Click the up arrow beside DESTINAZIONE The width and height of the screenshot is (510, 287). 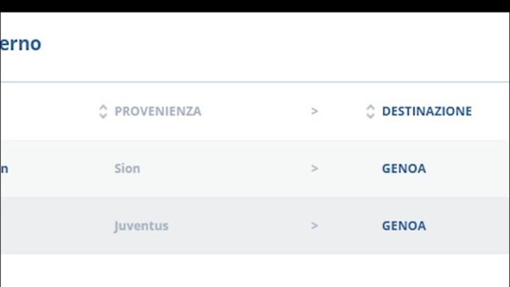point(370,107)
